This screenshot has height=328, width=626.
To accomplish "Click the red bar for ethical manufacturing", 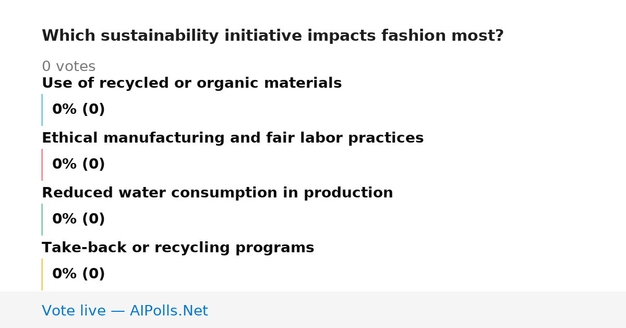I will 42,165.
